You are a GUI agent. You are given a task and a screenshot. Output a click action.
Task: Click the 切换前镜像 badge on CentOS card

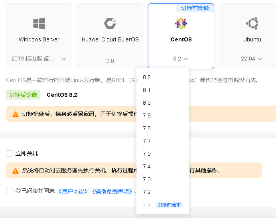[x=195, y=8]
